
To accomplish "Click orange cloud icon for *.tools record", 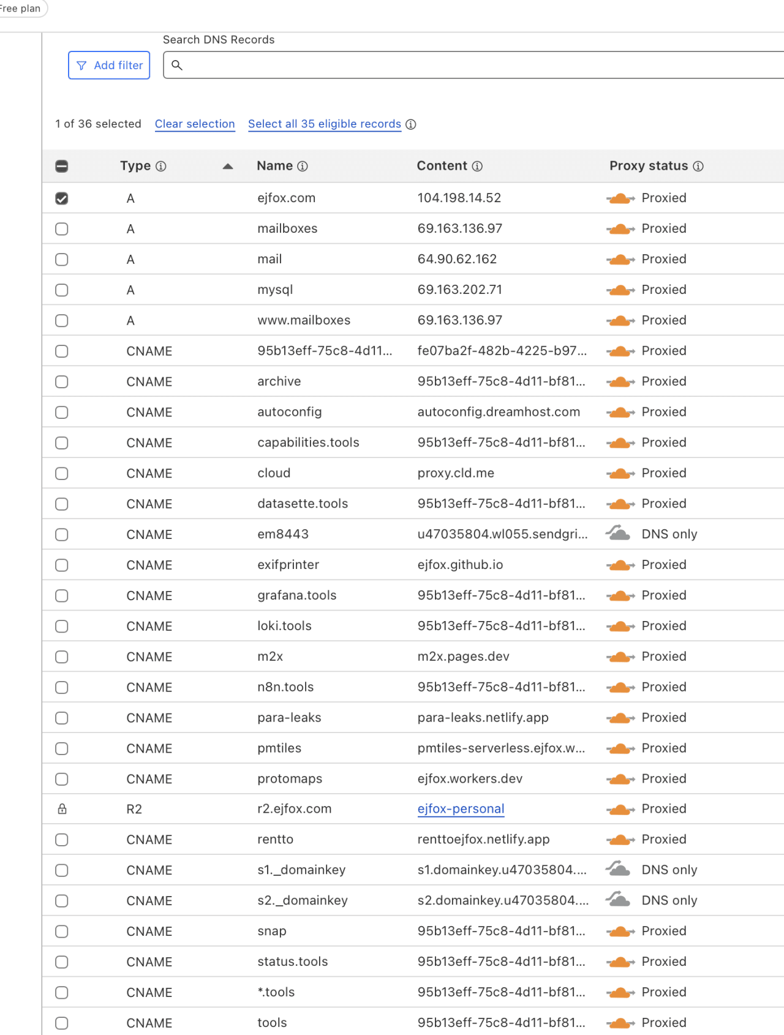I will [620, 993].
